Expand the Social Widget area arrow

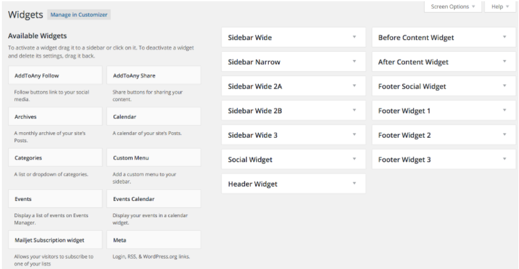click(354, 159)
